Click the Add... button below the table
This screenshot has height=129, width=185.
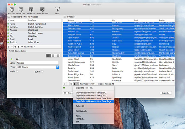tap(68, 93)
